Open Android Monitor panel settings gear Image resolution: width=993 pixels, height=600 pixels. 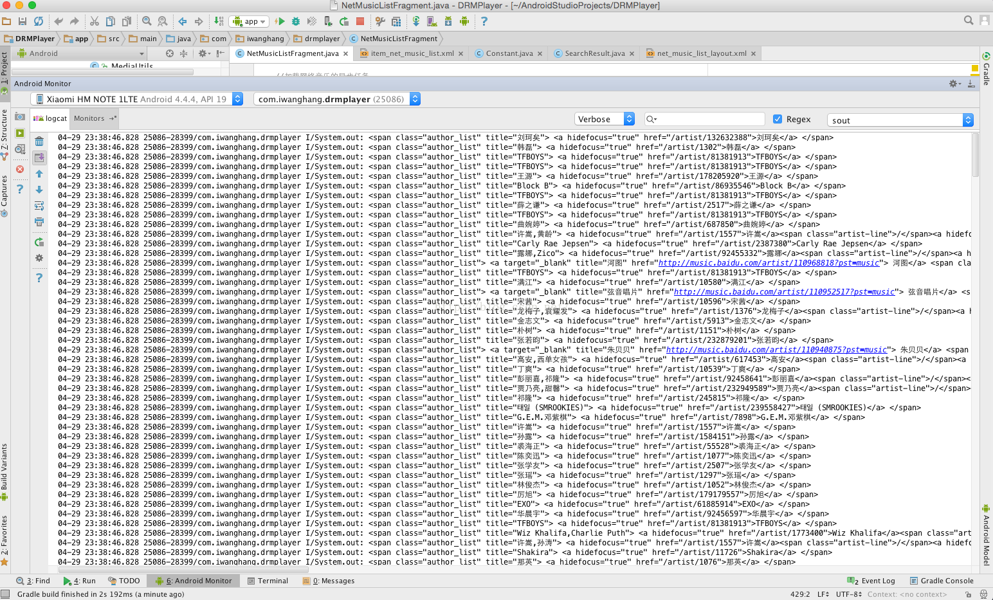coord(954,84)
